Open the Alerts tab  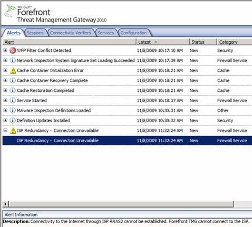pyautogui.click(x=13, y=33)
